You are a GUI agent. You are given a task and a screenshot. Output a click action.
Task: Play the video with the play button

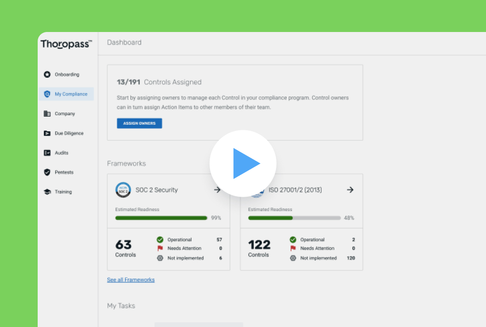(x=243, y=164)
